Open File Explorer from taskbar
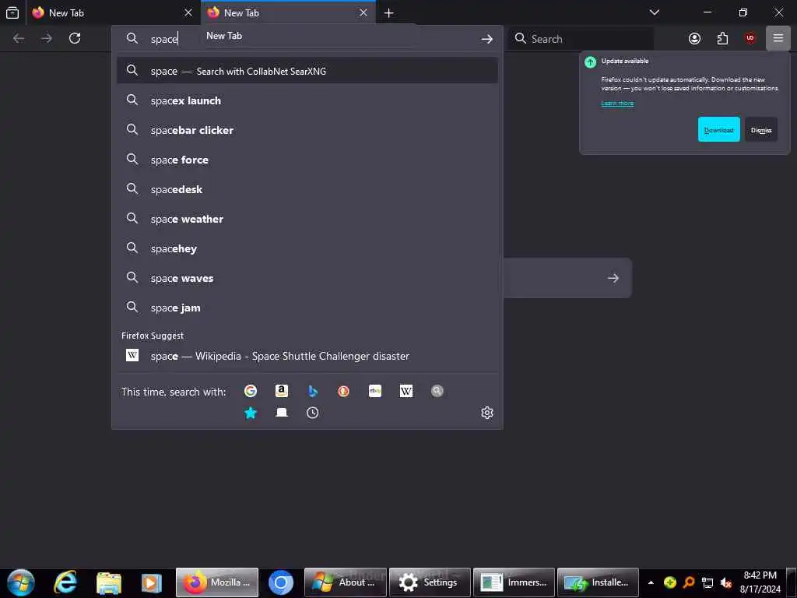 coord(109,582)
